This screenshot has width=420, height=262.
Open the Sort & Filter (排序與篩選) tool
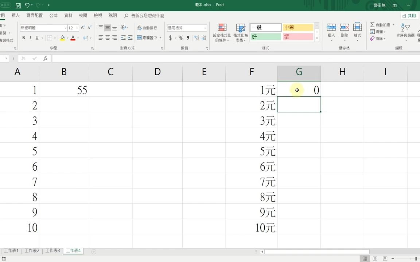pyautogui.click(x=405, y=28)
